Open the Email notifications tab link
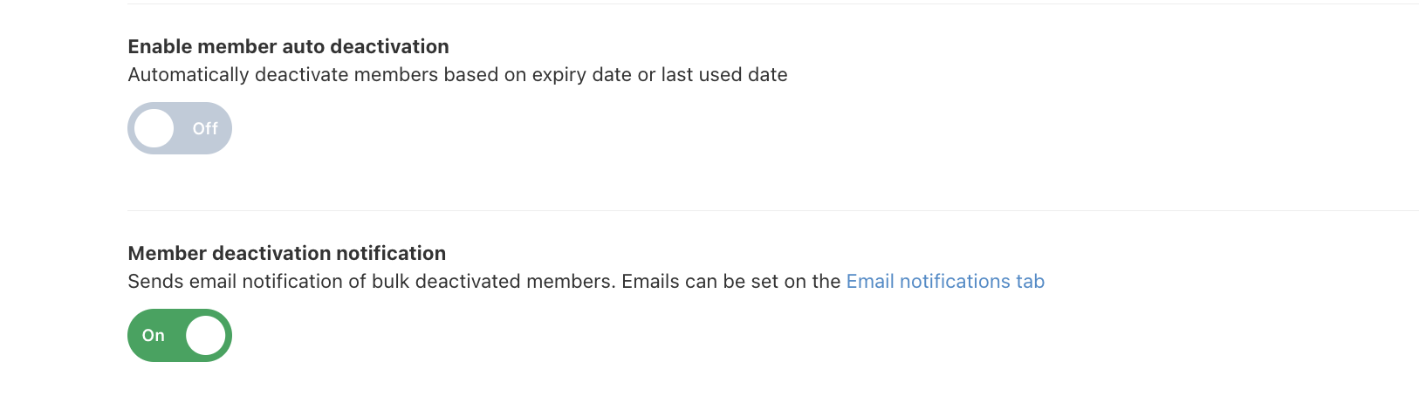Viewport: 1419px width, 403px height. point(945,282)
